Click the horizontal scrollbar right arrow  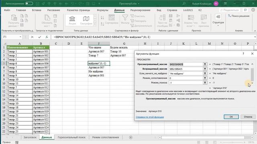point(252,138)
